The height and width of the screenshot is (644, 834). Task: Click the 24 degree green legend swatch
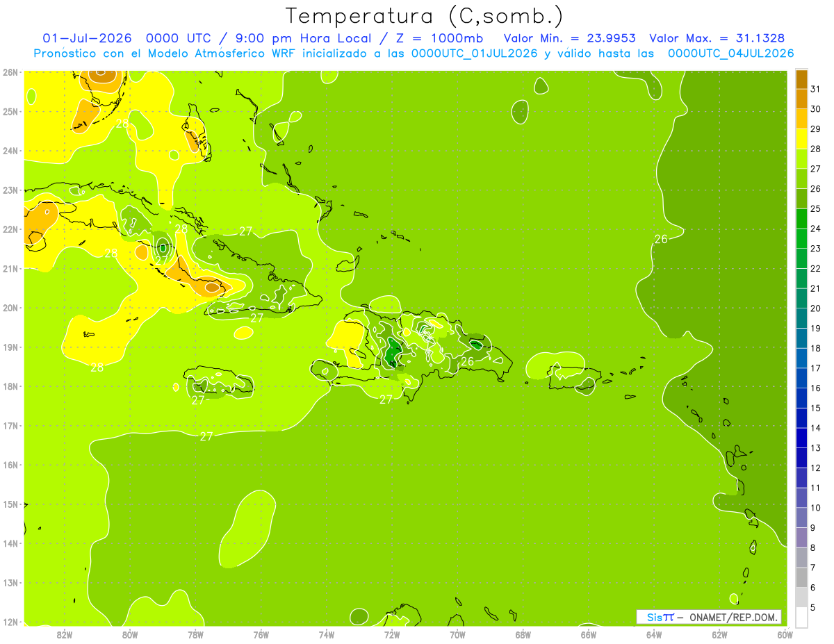pyautogui.click(x=801, y=219)
